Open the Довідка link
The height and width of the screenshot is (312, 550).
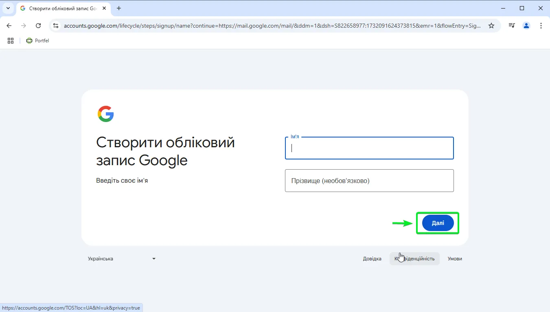pyautogui.click(x=372, y=259)
